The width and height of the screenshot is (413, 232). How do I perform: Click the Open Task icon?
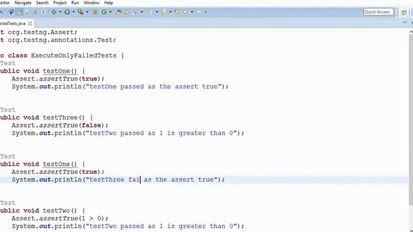click(x=126, y=12)
